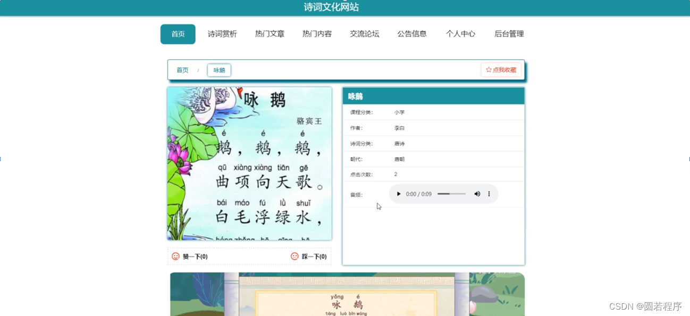The image size is (690, 316).
Task: Switch to the 热门内容 tab
Action: click(317, 33)
